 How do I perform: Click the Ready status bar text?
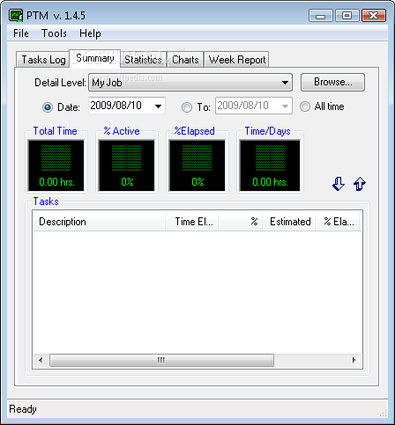pos(23,409)
